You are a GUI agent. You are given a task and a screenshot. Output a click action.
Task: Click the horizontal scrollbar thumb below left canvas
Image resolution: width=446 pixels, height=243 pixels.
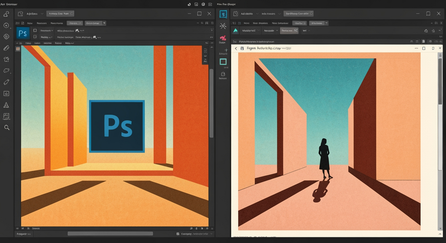pos(110,234)
